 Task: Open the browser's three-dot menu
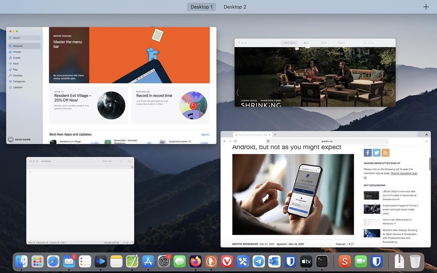click(x=426, y=141)
